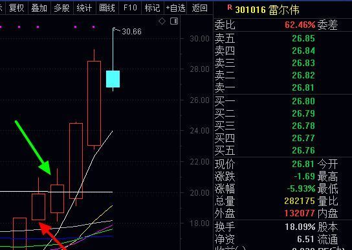Click the 委比 value 62.46%

(x=300, y=25)
